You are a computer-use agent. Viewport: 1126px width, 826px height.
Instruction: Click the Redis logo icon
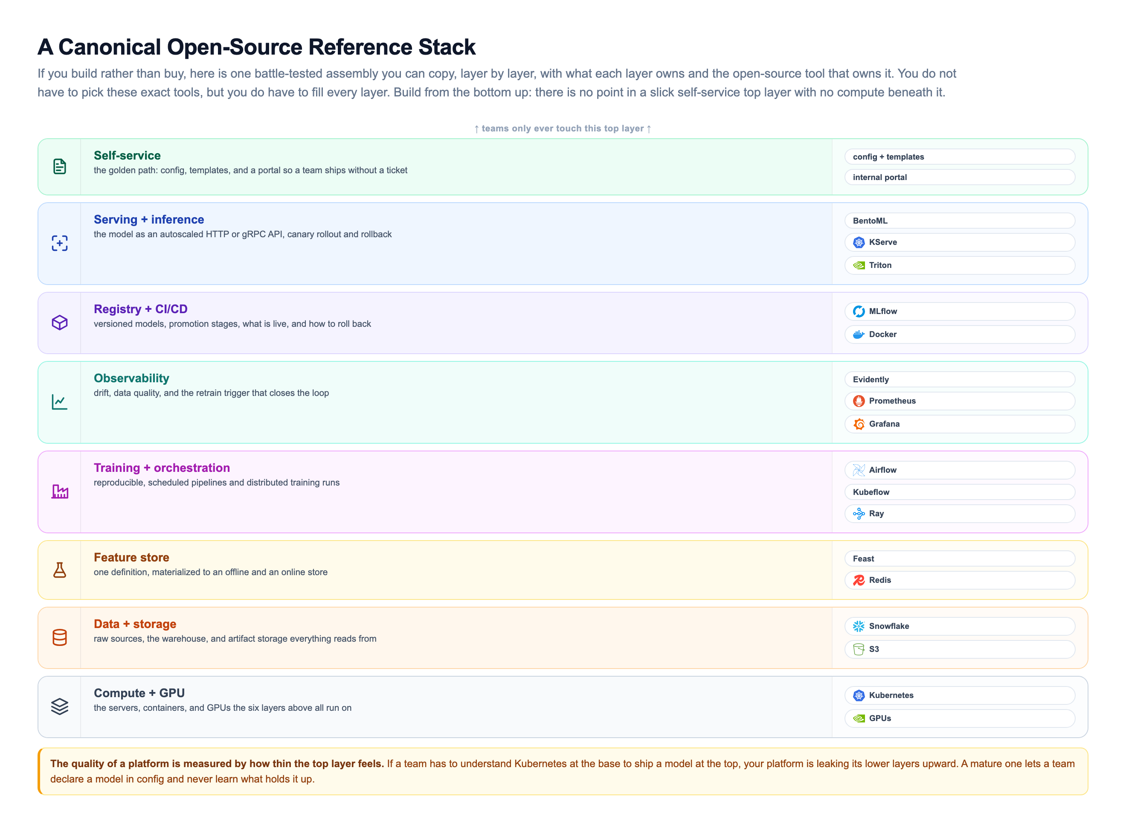pos(859,580)
